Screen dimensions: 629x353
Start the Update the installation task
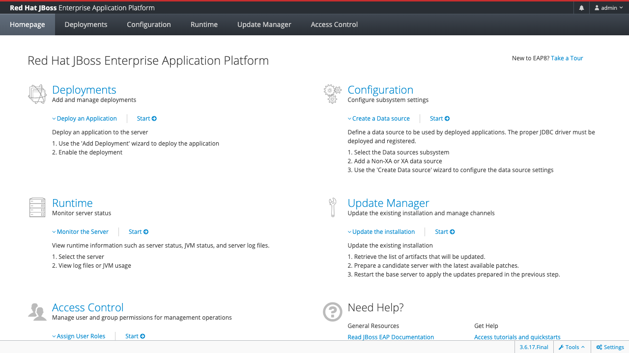[x=445, y=232]
